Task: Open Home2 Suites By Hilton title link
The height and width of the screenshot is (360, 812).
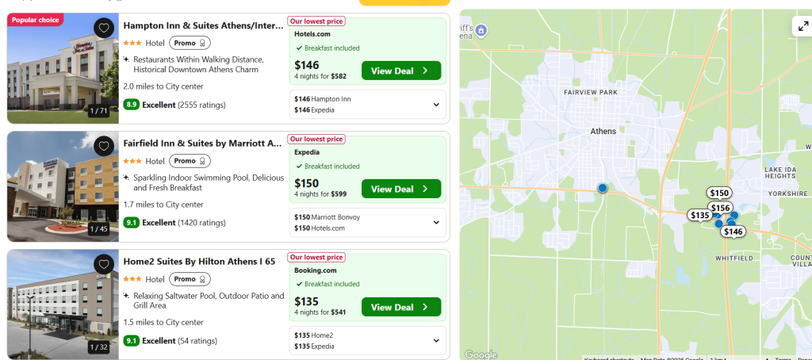Action: [x=199, y=262]
